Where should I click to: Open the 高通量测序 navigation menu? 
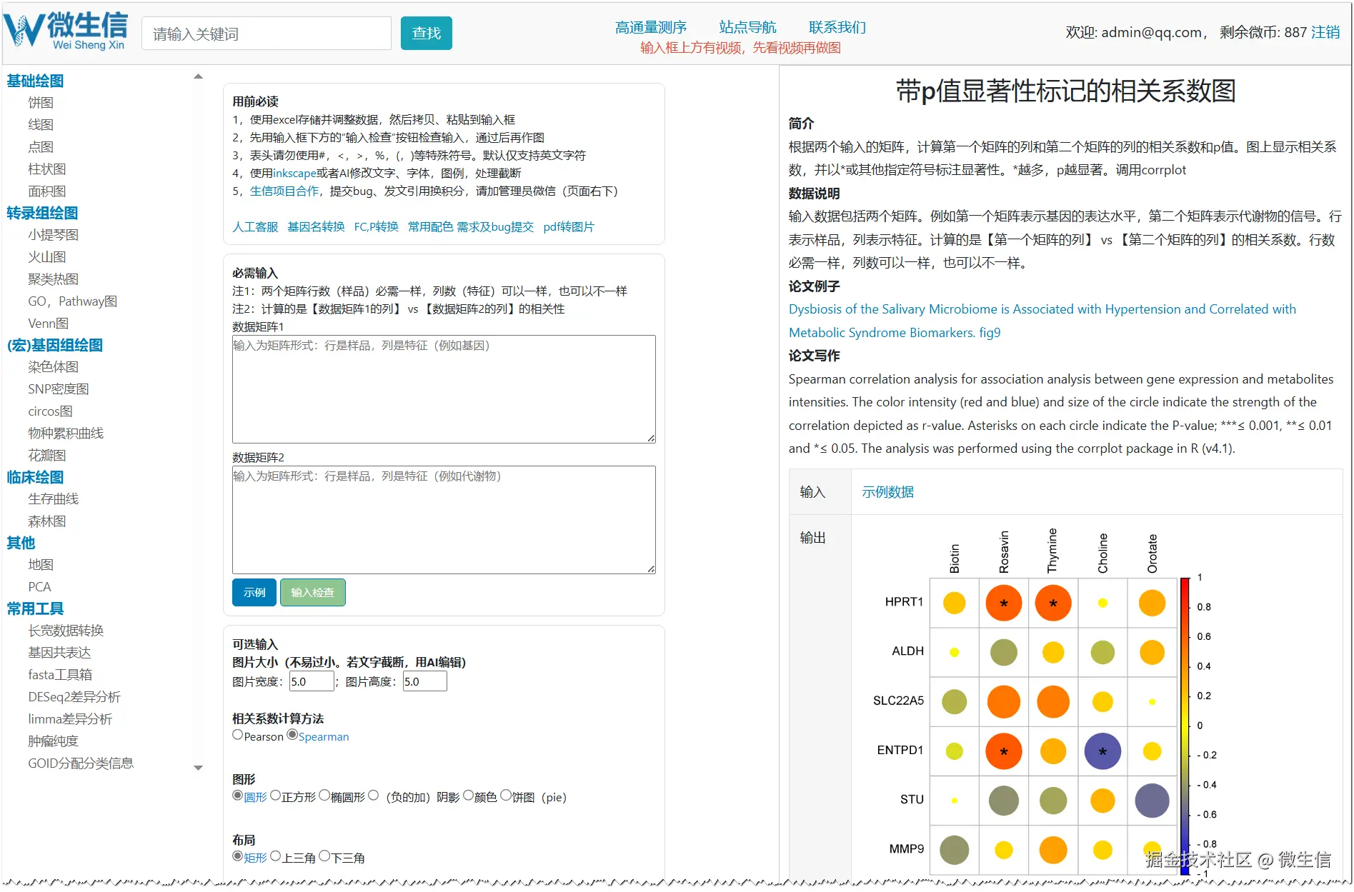point(651,27)
